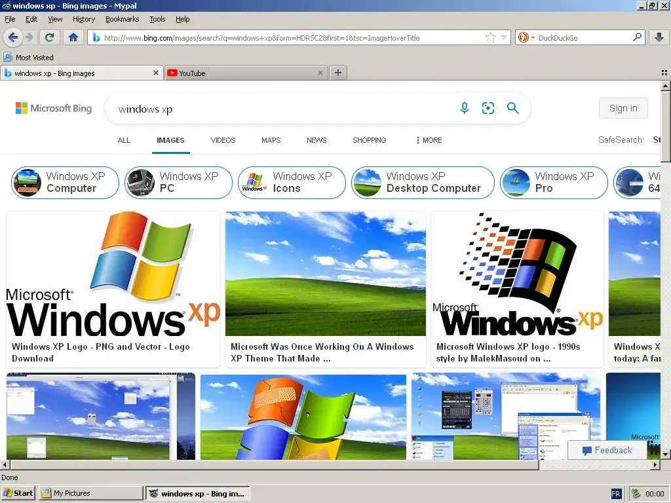Select the Windows XP Pro suggestion chip

click(554, 183)
